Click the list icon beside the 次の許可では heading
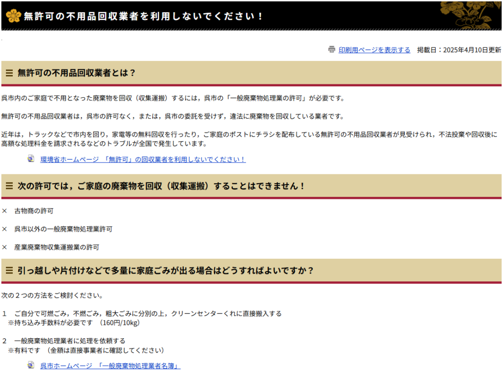The width and height of the screenshot is (503, 376). pyautogui.click(x=9, y=186)
